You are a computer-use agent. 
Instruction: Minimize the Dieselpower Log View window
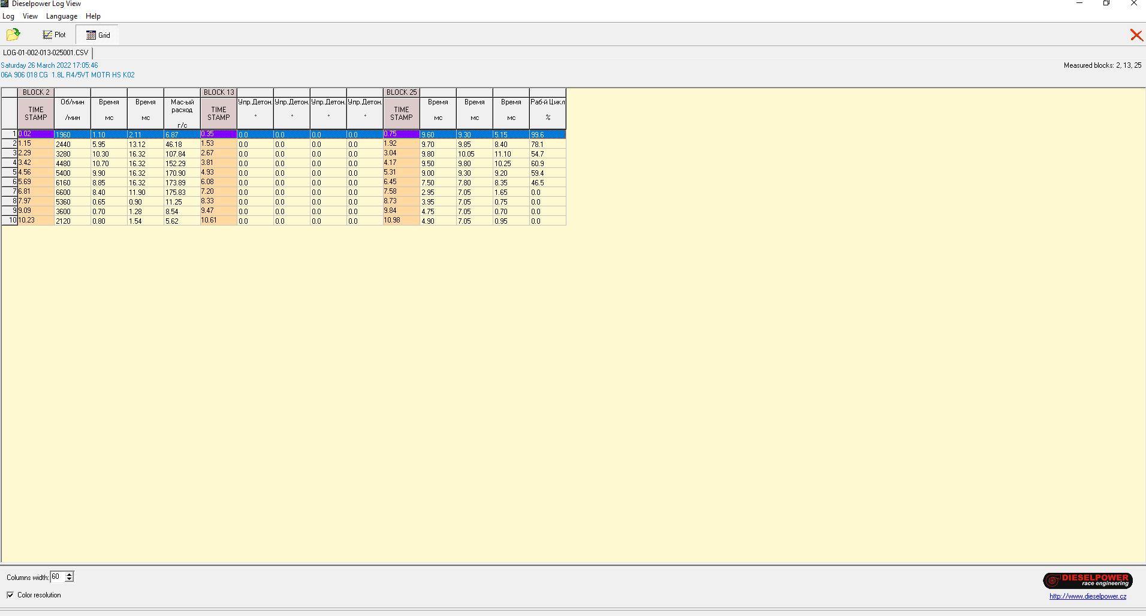point(1079,4)
